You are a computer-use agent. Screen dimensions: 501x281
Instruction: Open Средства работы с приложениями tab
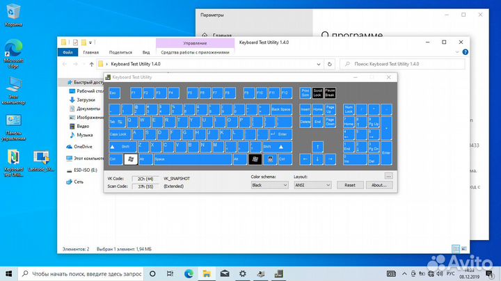(x=195, y=52)
